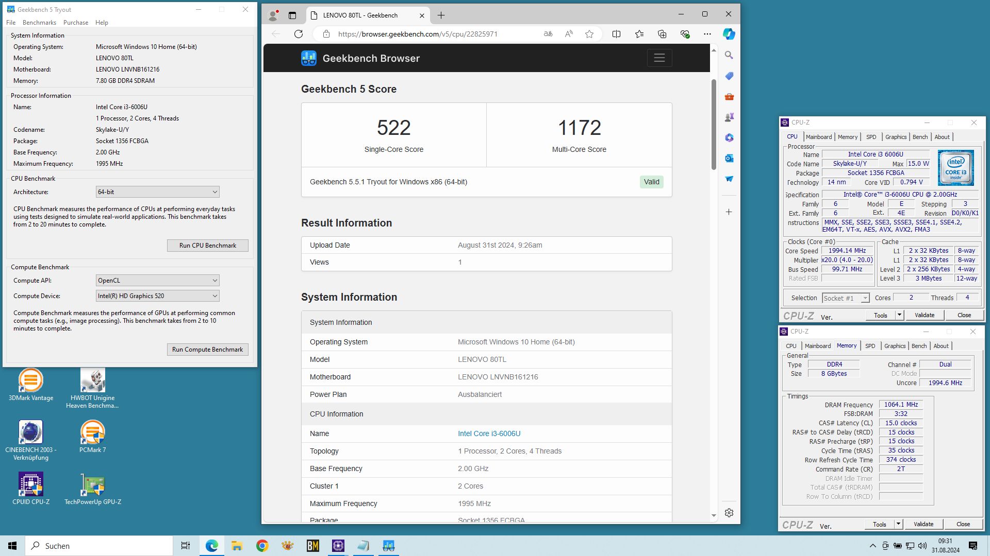990x556 pixels.
Task: Launch CINEBENCH 2003 desktop shortcut
Action: (31, 440)
